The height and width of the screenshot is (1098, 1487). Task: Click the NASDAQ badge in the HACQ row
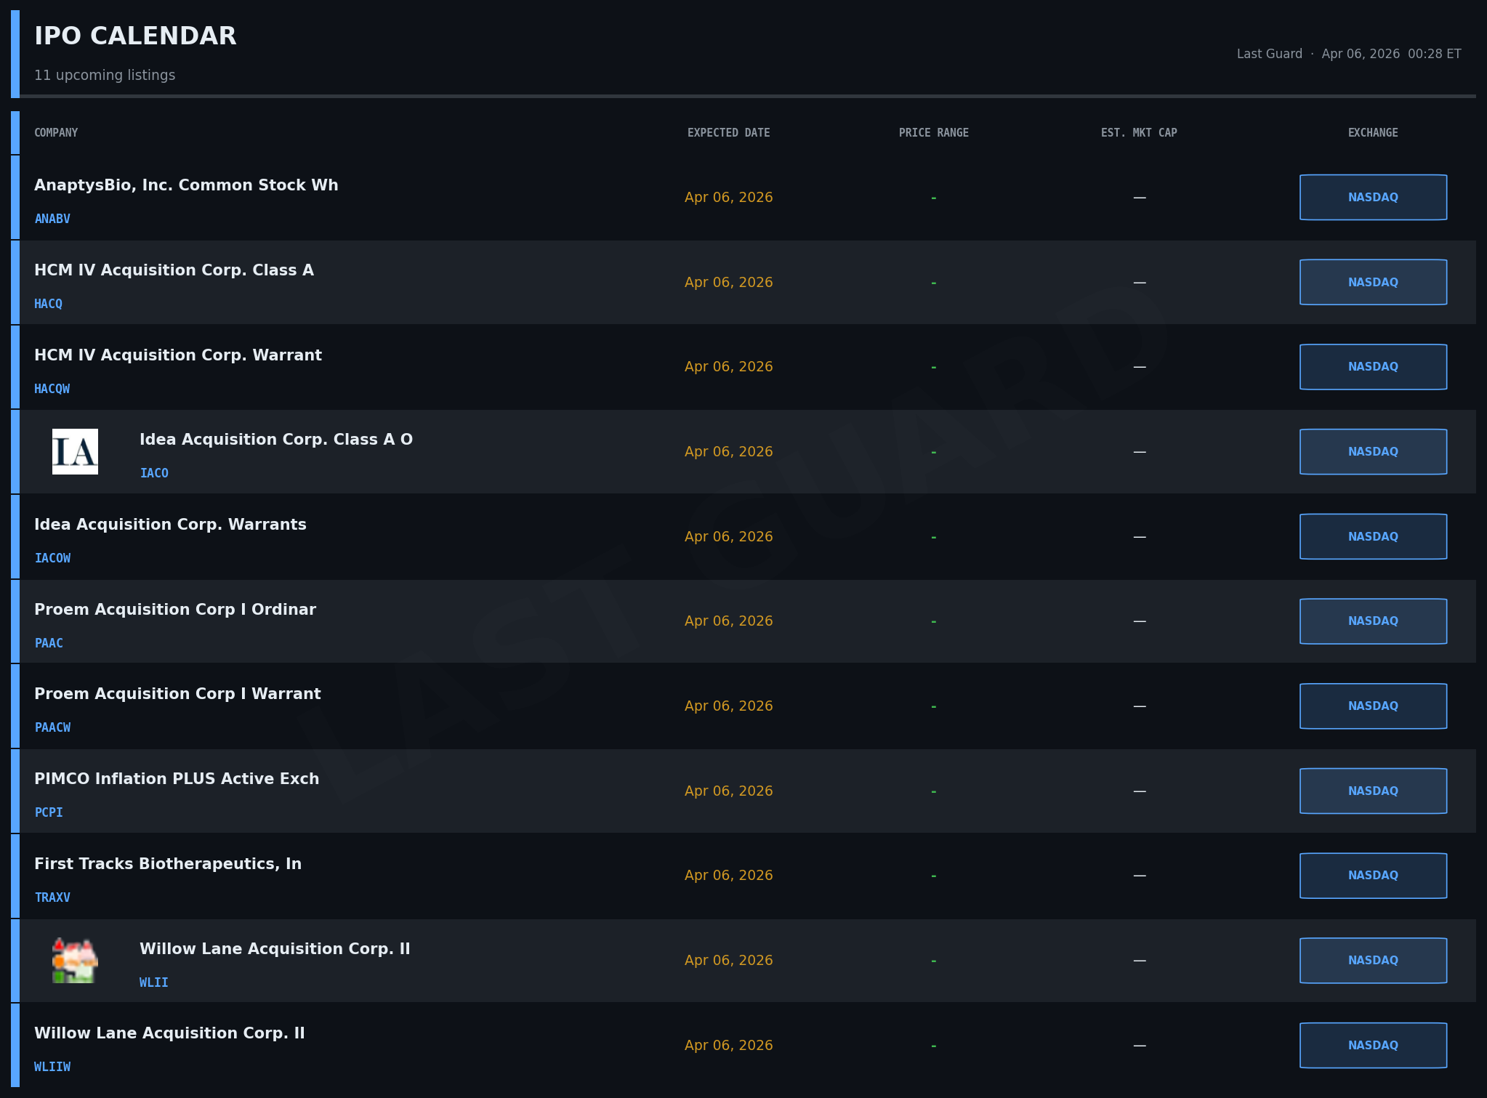pos(1373,282)
